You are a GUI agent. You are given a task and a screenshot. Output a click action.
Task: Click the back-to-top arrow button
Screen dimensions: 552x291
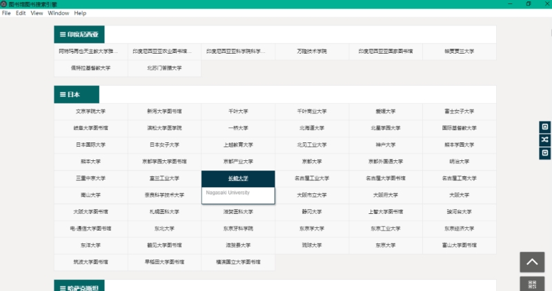532,262
